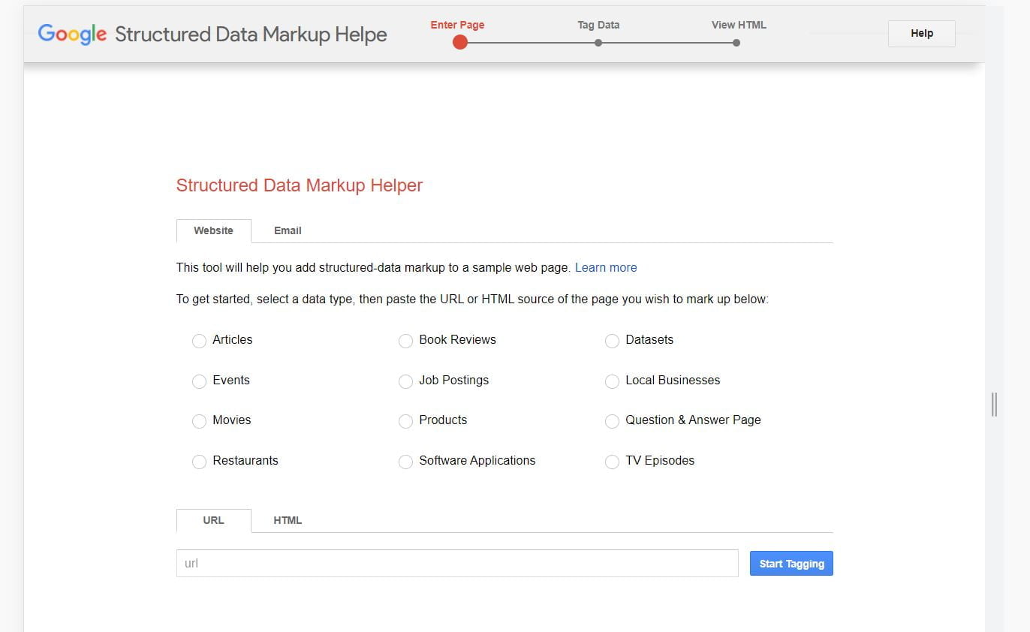Select the Local Businesses option
The width and height of the screenshot is (1030, 632).
612,381
